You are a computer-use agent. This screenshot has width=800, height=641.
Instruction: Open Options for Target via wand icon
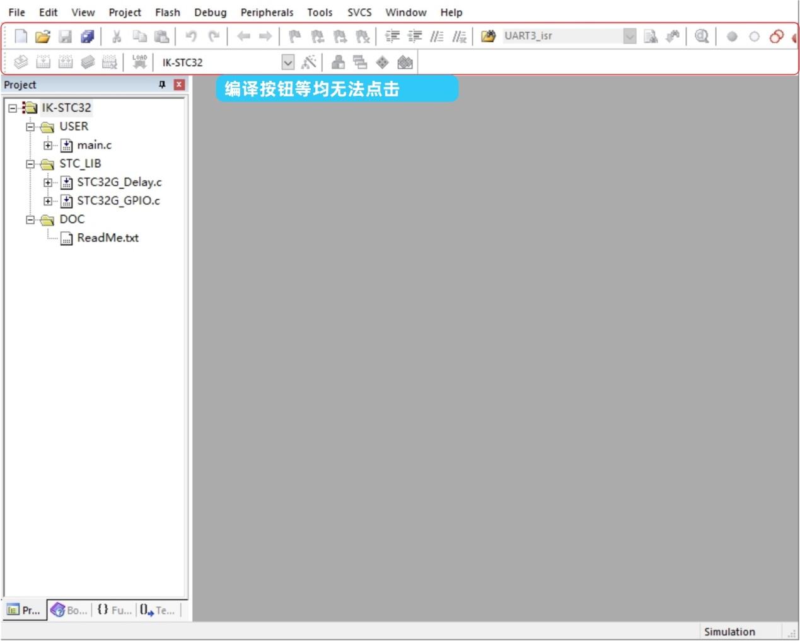[x=308, y=62]
